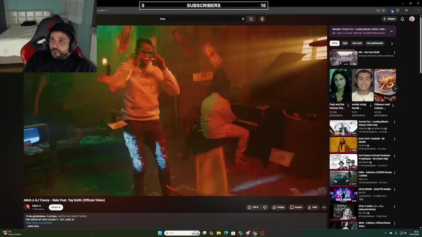
Task: Click the Windows taskbar search box
Action: coord(182,233)
